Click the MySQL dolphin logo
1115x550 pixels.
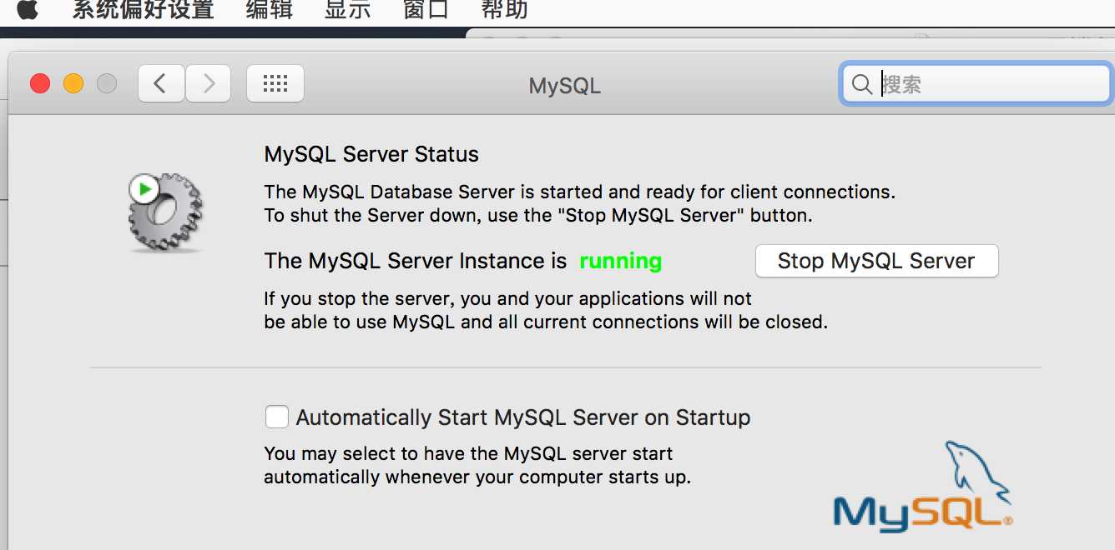click(924, 487)
